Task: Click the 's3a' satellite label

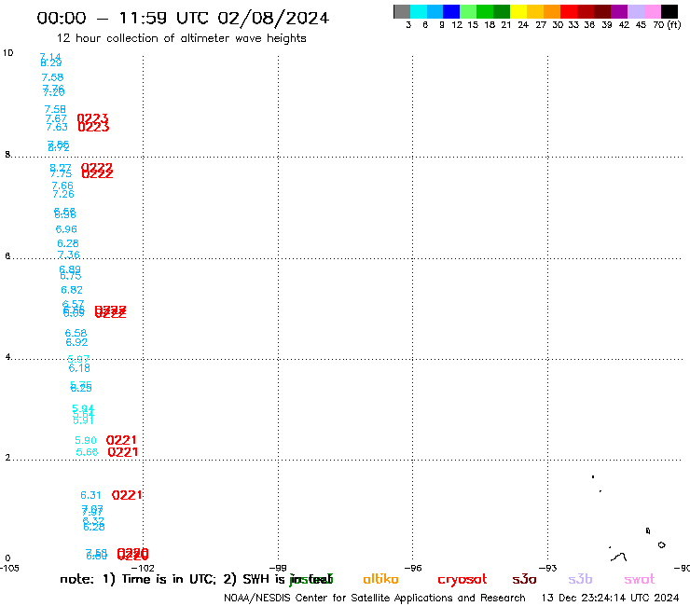Action: point(524,579)
